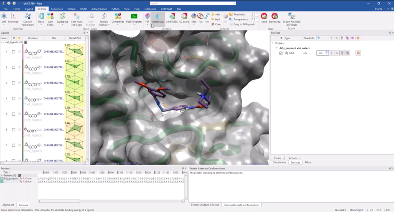Viewport: 394px width, 212px height.
Task: Collapse the Proteins node in Surfaces
Action: (x=273, y=43)
